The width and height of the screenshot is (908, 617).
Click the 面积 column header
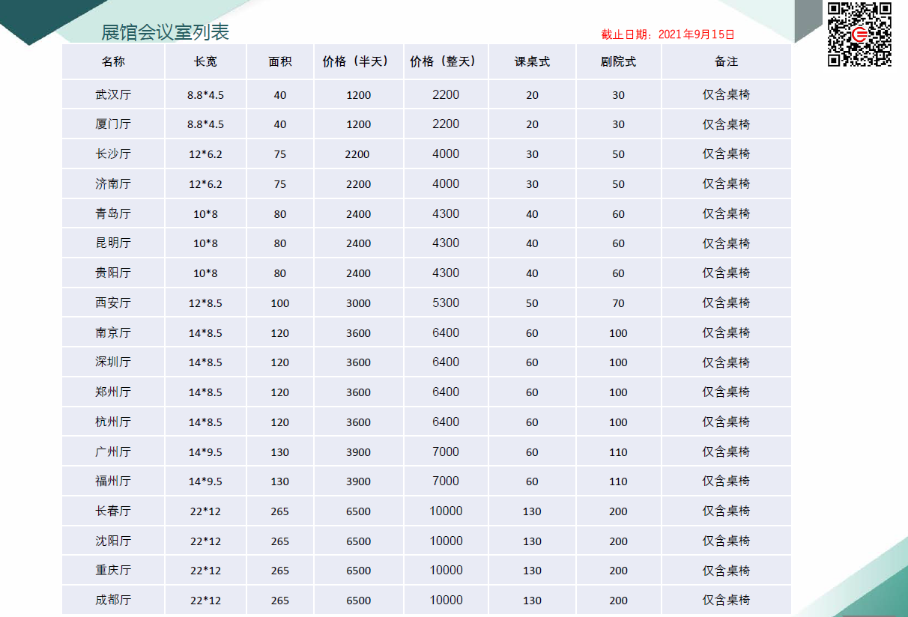tap(279, 62)
